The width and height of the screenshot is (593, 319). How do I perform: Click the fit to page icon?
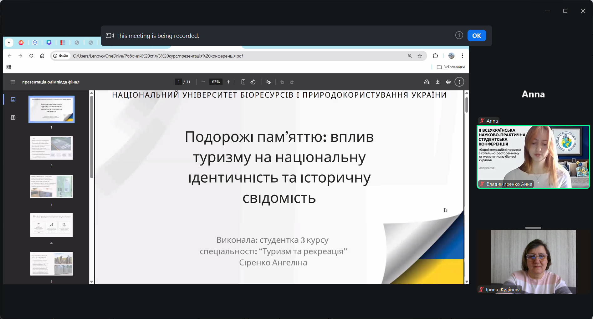[243, 82]
